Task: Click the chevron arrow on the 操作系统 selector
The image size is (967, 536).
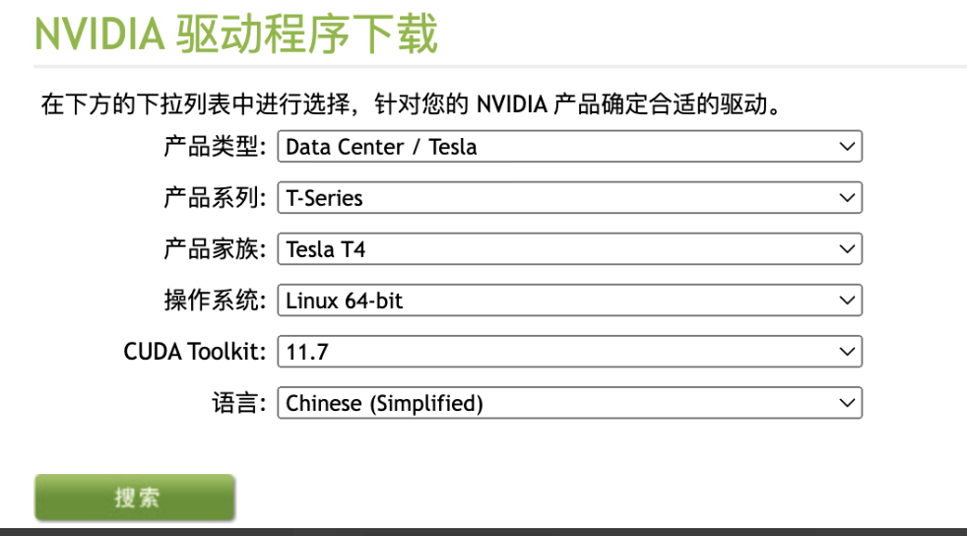Action: click(x=846, y=301)
